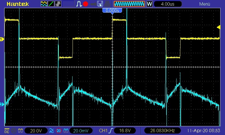This screenshot has height=135, width=225.
Task: Click the grayed-out printer icon
Action: [107, 4]
